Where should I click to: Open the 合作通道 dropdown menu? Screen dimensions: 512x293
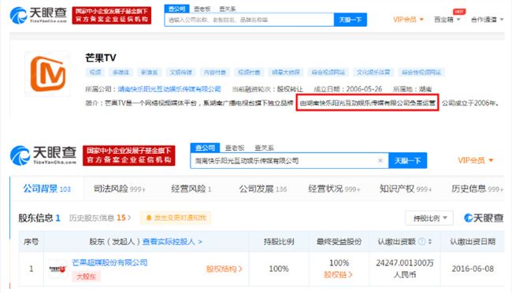(x=487, y=20)
